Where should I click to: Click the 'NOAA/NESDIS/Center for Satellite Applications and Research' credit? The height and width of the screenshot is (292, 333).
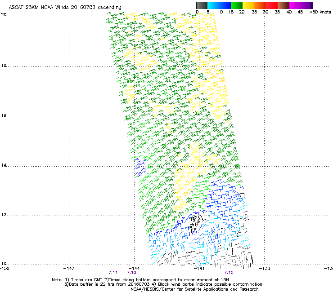point(194,289)
